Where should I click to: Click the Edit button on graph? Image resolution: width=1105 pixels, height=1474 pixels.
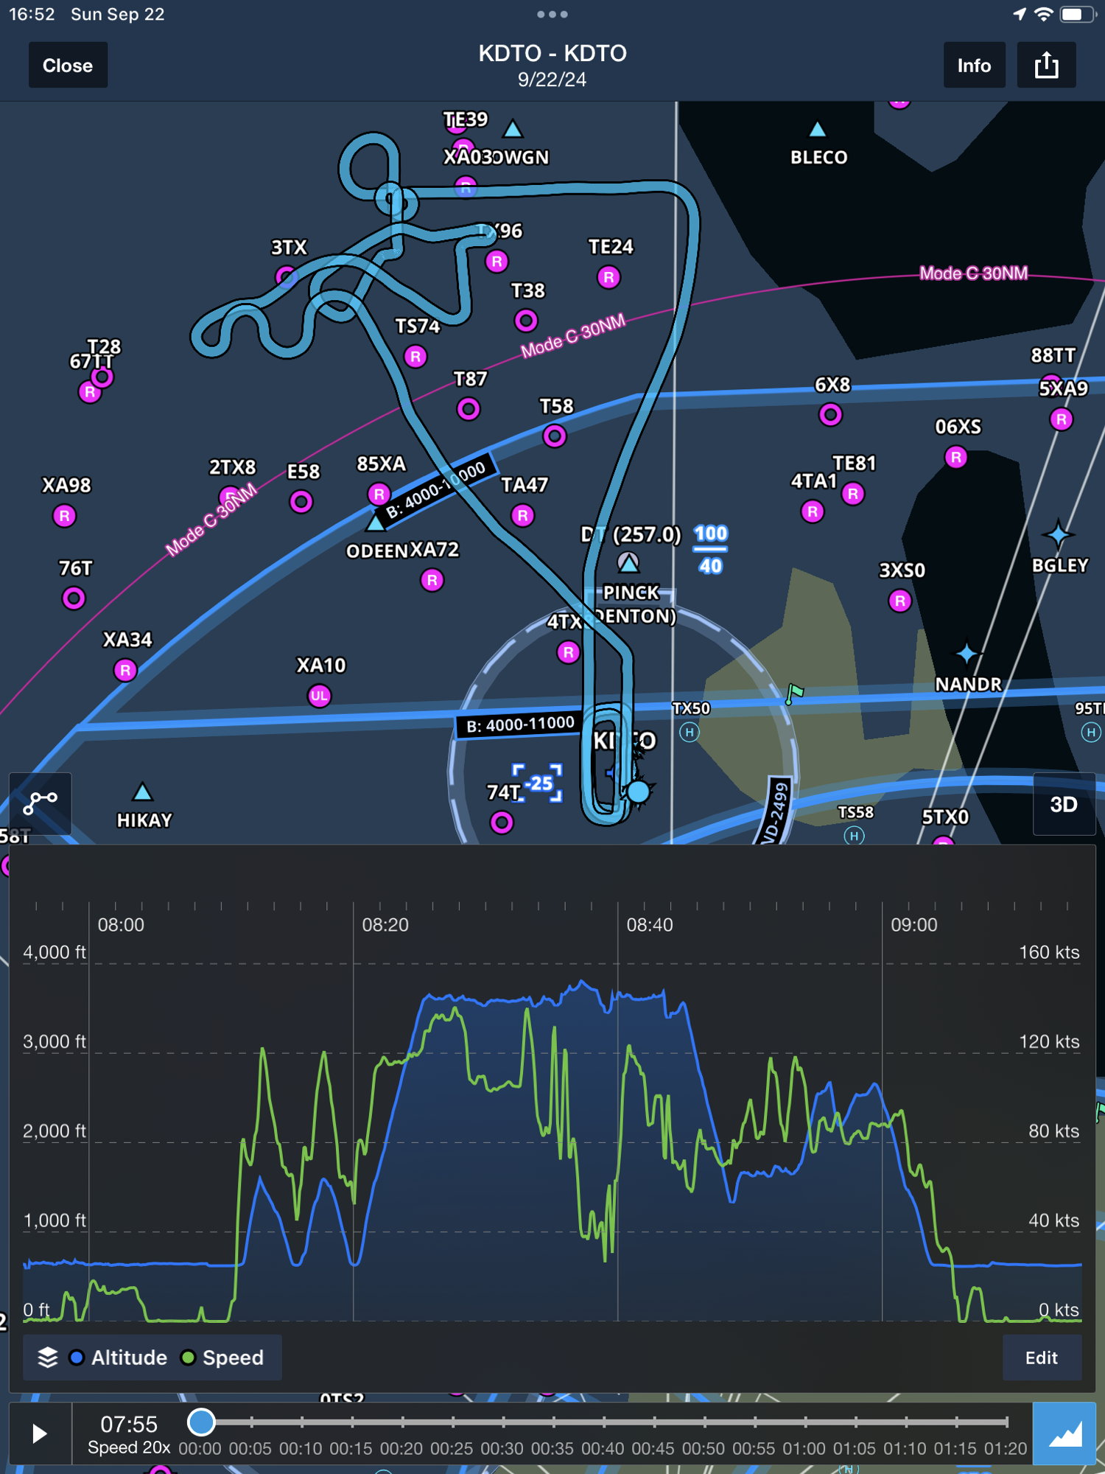[x=1041, y=1358]
